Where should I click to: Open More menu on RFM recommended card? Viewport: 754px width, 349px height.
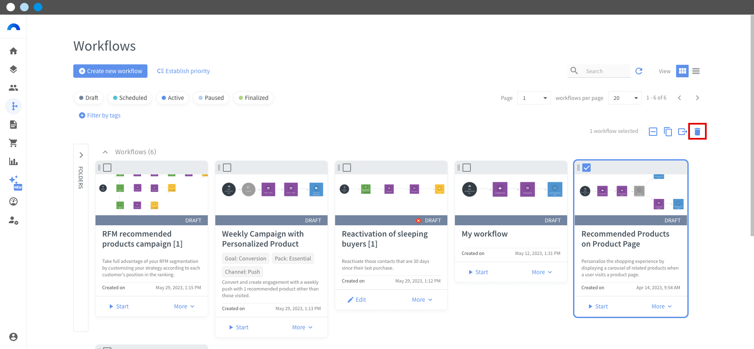pos(184,306)
